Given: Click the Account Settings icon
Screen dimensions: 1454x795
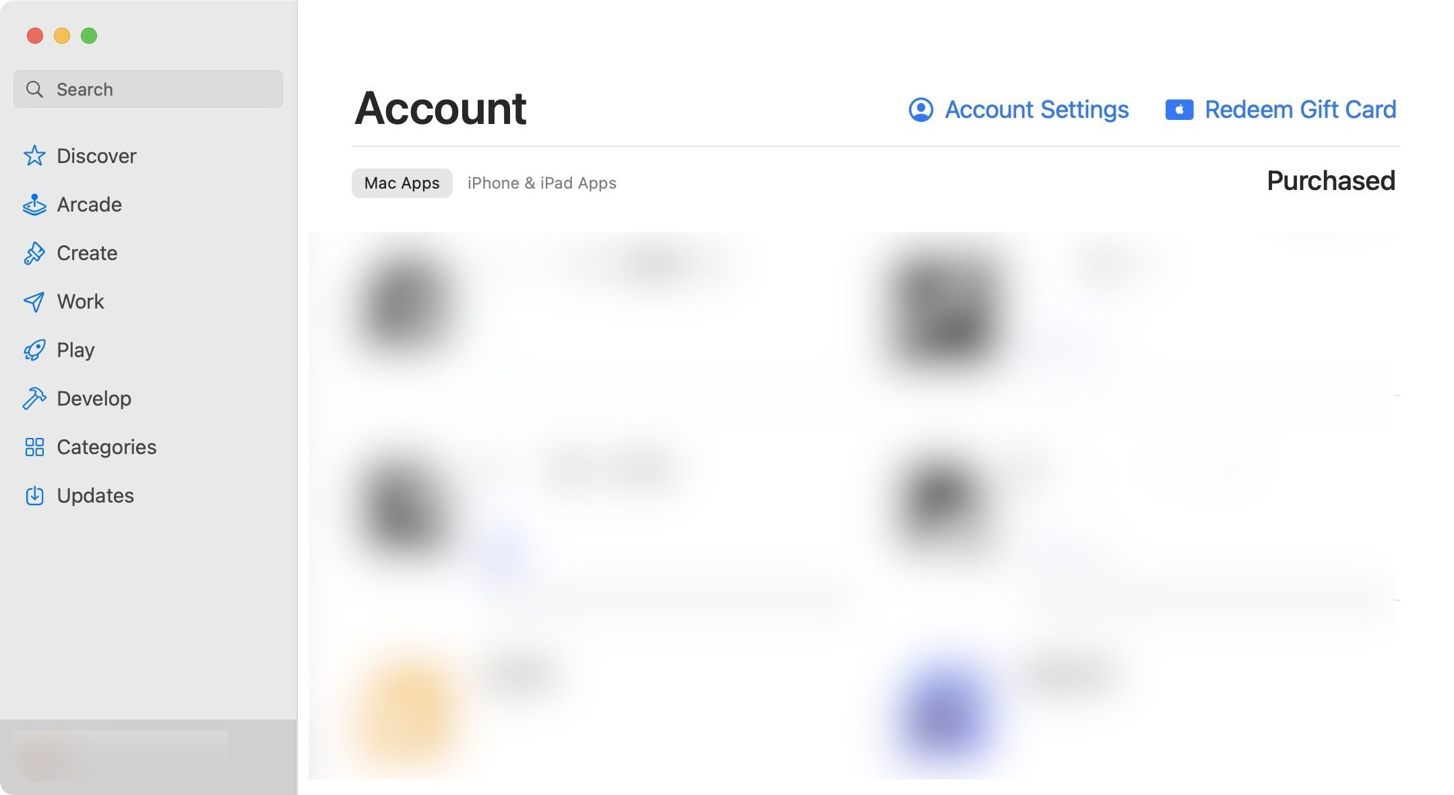Looking at the screenshot, I should pyautogui.click(x=920, y=108).
